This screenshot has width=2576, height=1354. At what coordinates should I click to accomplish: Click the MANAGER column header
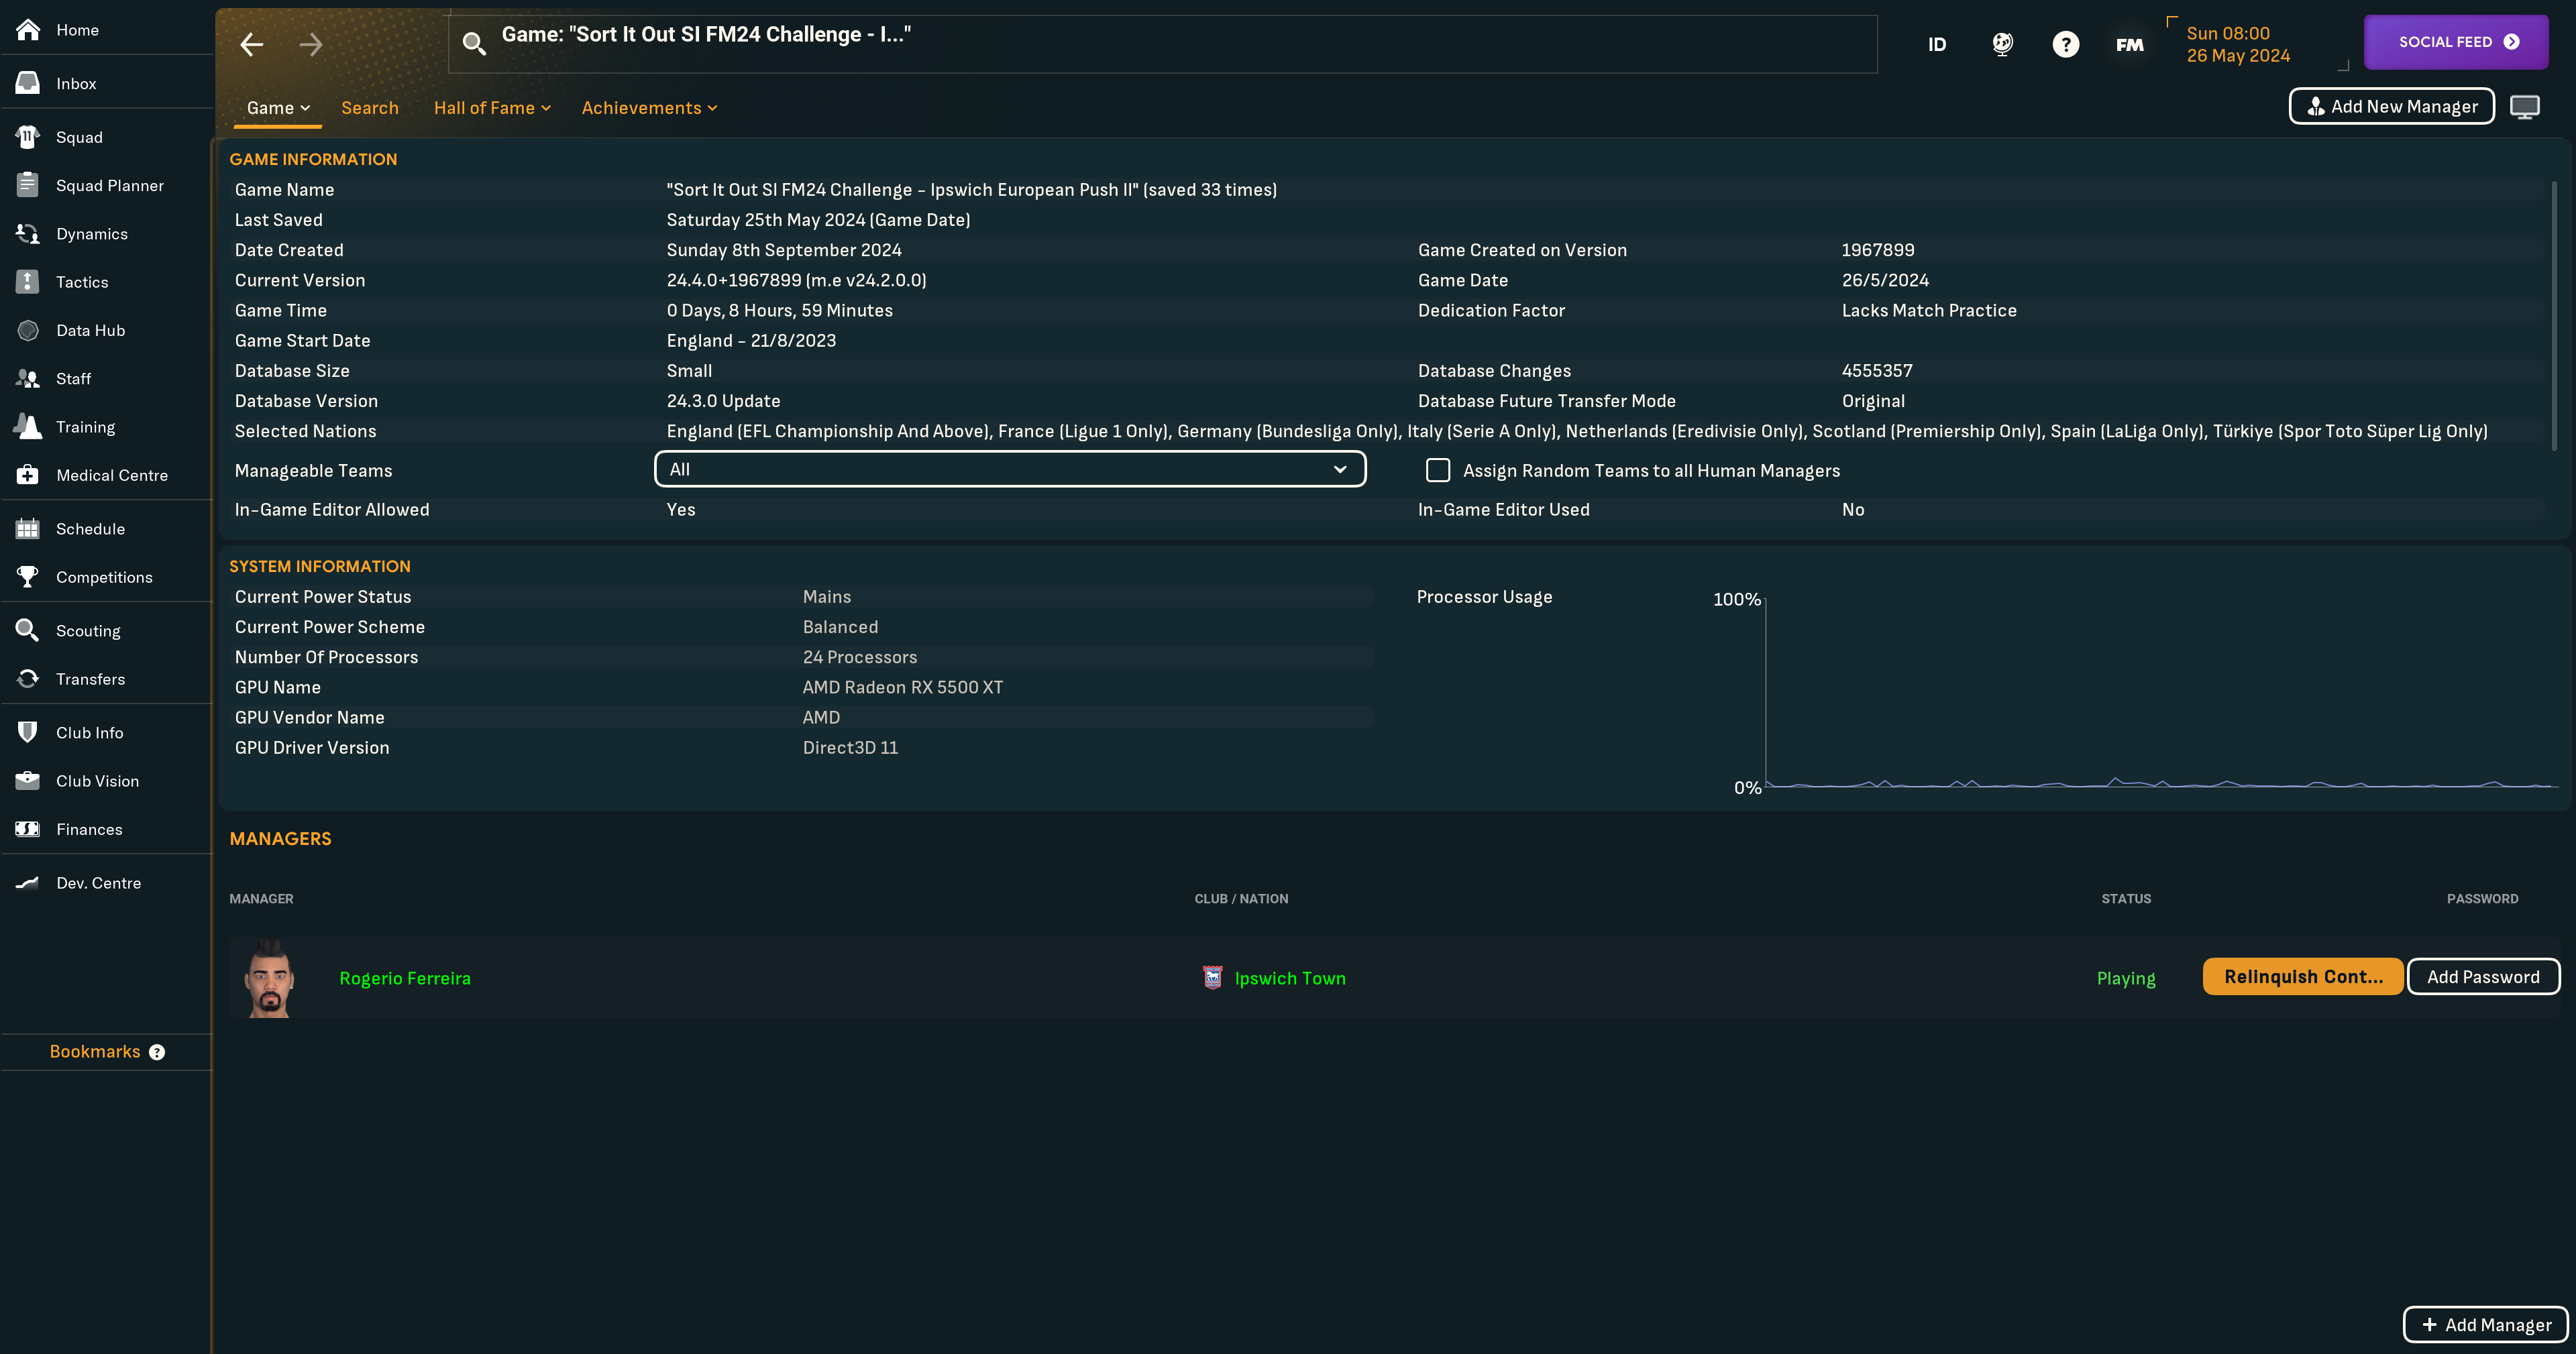261,898
